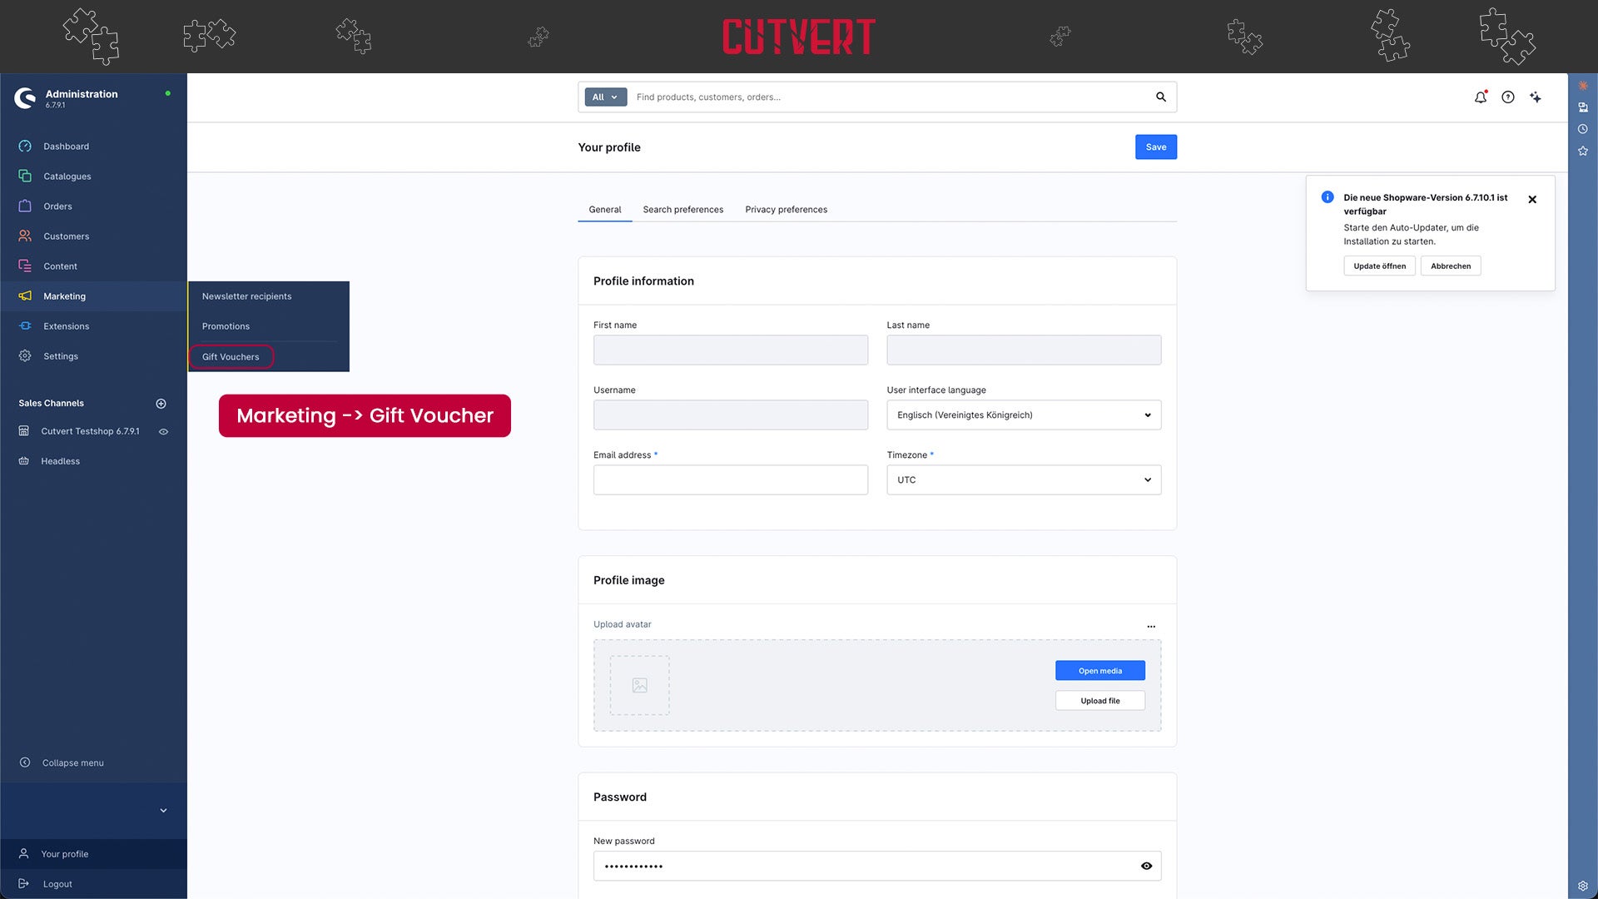This screenshot has width=1598, height=899.
Task: Click the Catalogues sidebar icon
Action: coord(25,176)
